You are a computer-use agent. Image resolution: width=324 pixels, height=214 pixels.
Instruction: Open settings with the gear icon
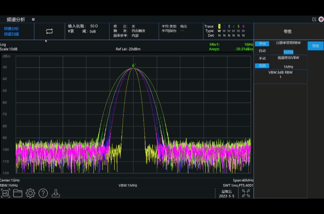(x=30, y=193)
